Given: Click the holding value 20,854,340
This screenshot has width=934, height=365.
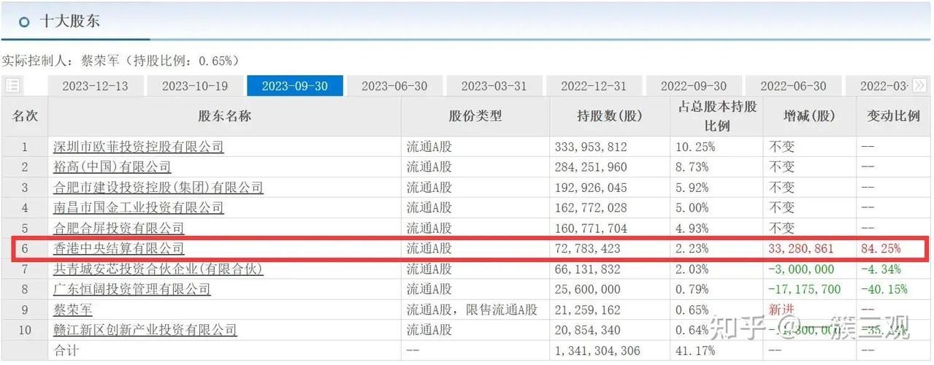Looking at the screenshot, I should coord(588,330).
